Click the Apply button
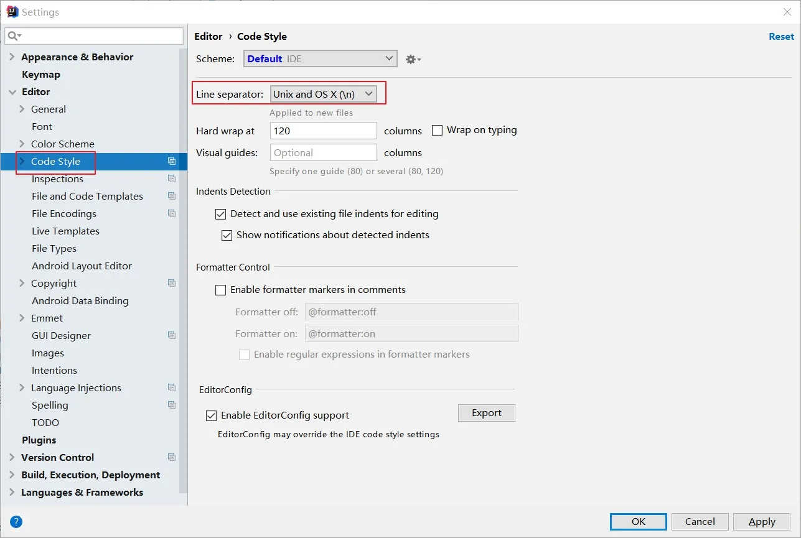Image resolution: width=801 pixels, height=538 pixels. coord(761,522)
